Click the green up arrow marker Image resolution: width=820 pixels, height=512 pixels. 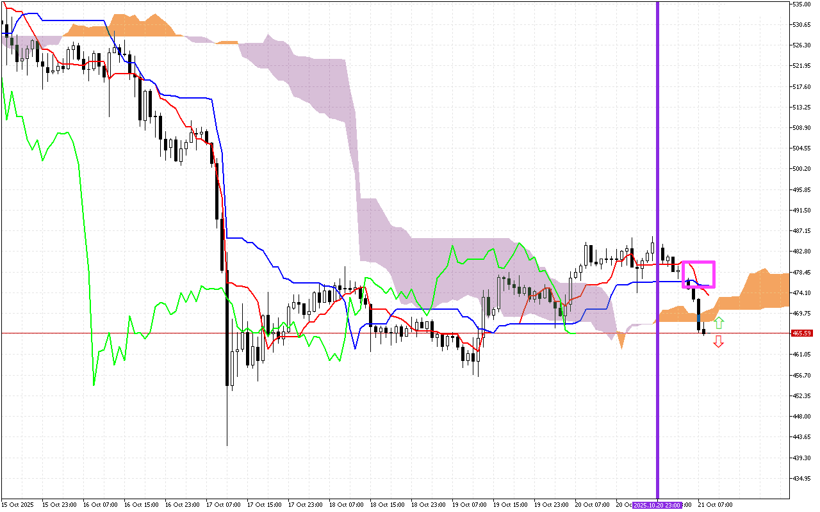(x=719, y=323)
